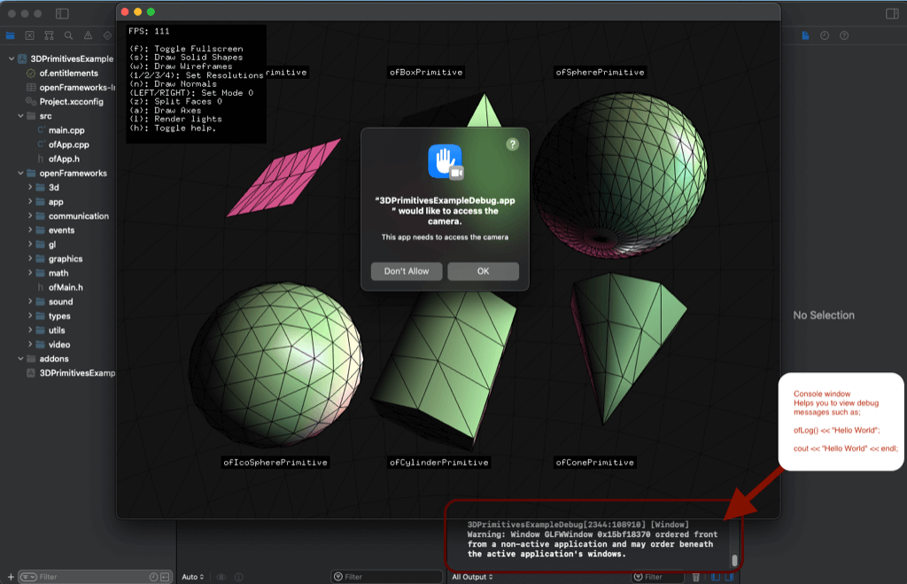Expand the communication folder
The width and height of the screenshot is (907, 584).
coord(30,216)
